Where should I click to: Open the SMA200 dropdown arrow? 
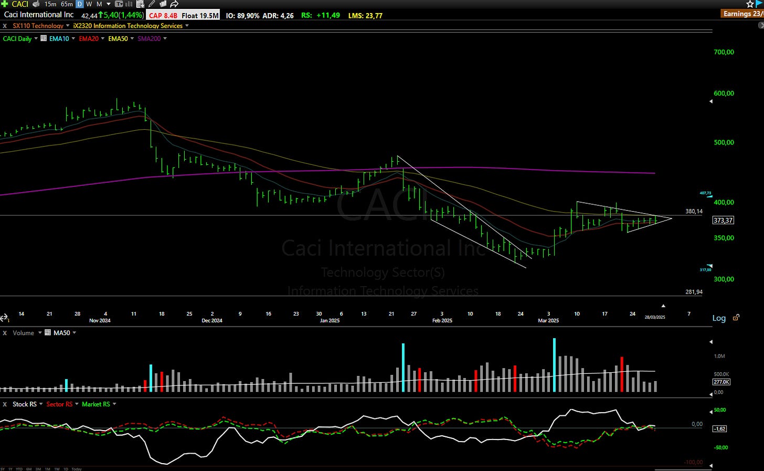click(x=165, y=38)
